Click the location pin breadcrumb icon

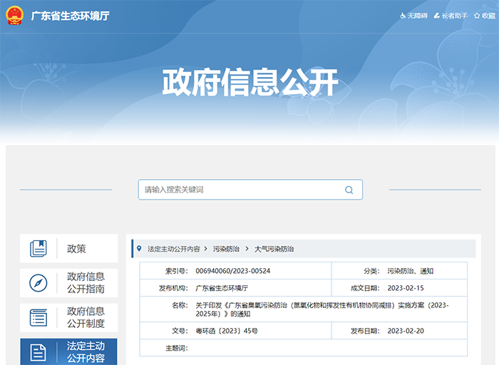tap(139, 249)
